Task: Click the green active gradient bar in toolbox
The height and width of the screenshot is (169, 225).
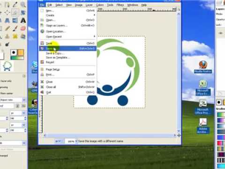Action: click(x=17, y=58)
